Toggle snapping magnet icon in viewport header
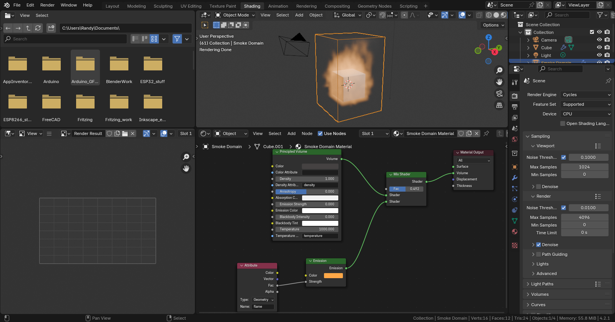 tap(382, 15)
